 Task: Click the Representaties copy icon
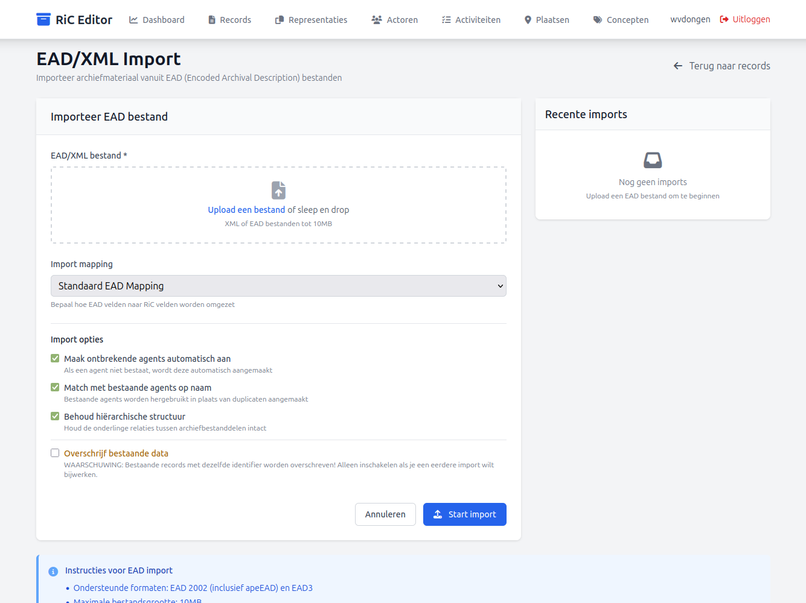[280, 20]
